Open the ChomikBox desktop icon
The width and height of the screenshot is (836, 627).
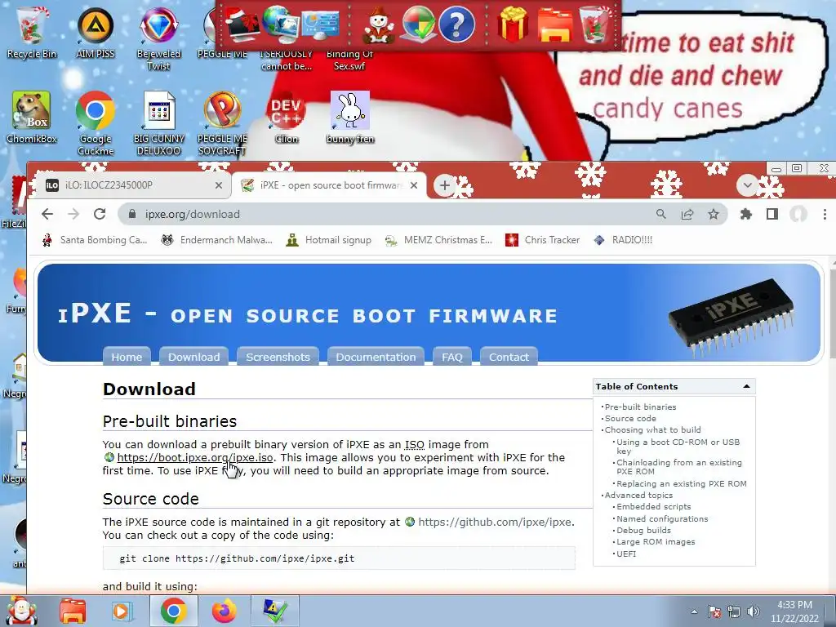pyautogui.click(x=32, y=118)
